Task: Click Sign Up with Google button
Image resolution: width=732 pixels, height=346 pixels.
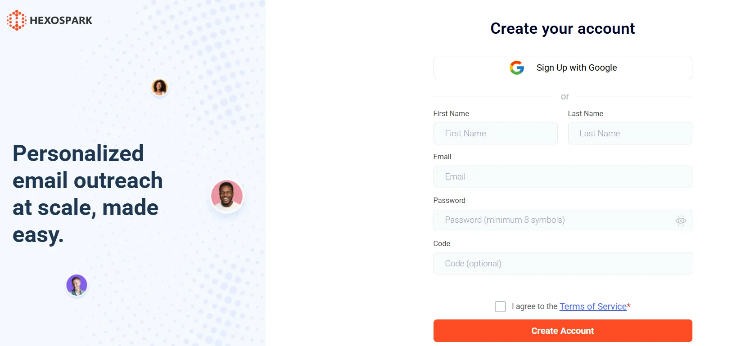Action: tap(562, 68)
